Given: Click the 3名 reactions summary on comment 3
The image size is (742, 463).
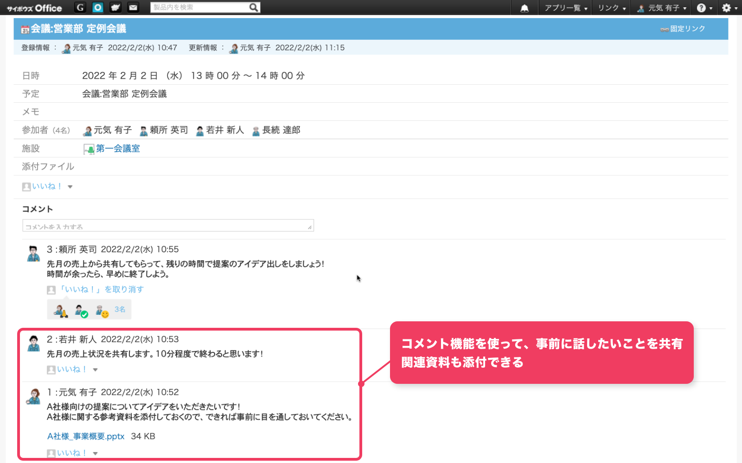Looking at the screenshot, I should tap(120, 309).
